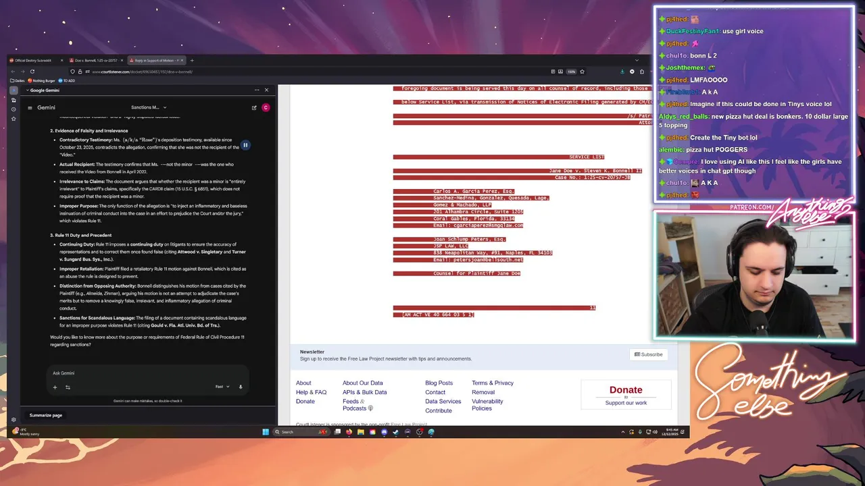Open the Gemini tools sliders icon
The width and height of the screenshot is (865, 486).
click(68, 387)
